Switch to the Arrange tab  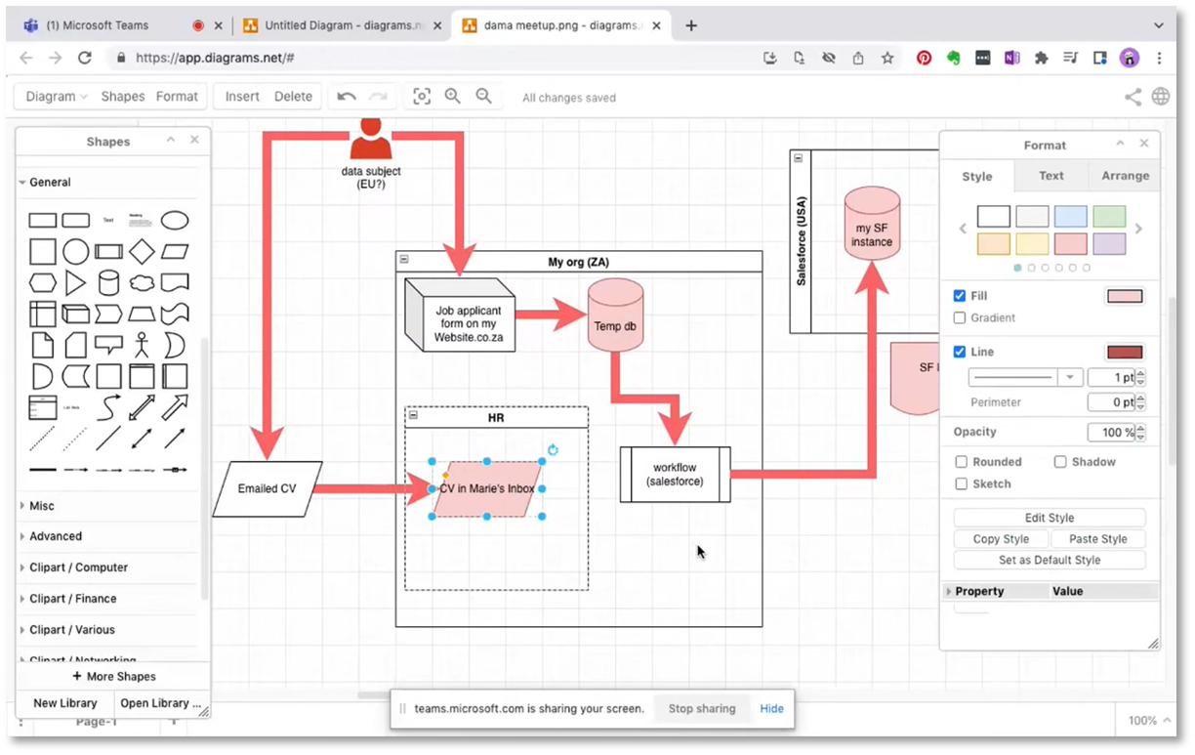point(1126,176)
